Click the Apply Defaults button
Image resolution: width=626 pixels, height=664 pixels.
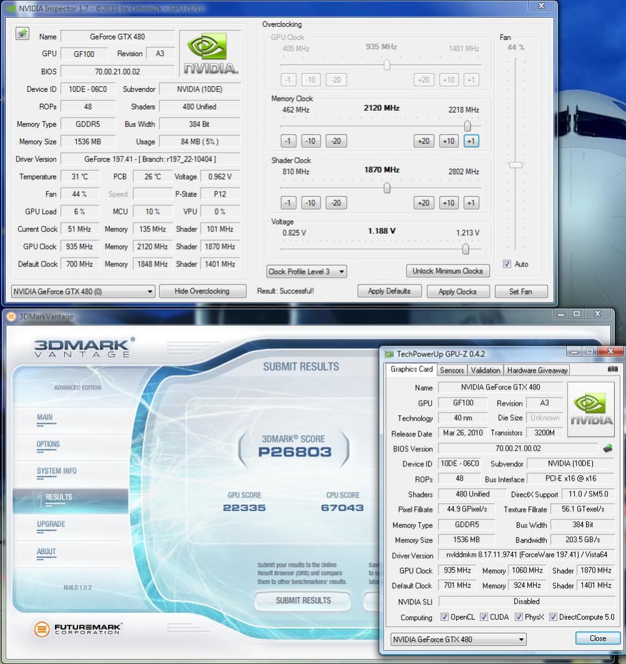pos(389,291)
